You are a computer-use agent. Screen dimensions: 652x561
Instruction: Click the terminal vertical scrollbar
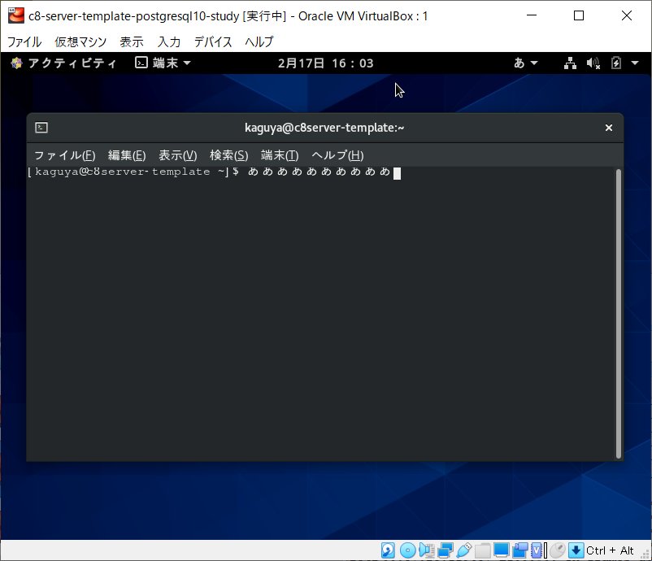click(x=619, y=314)
